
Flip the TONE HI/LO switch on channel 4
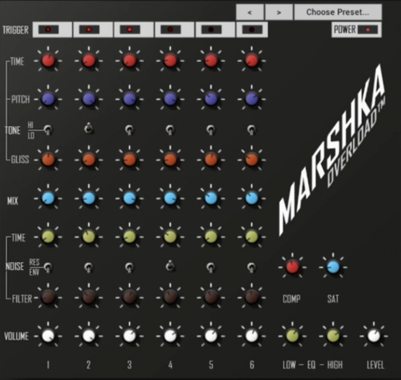point(170,130)
